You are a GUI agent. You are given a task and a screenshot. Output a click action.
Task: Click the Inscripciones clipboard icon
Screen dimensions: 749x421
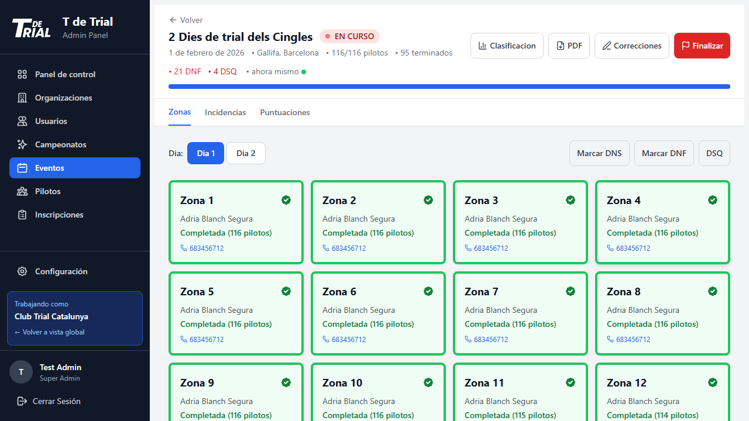pos(22,215)
